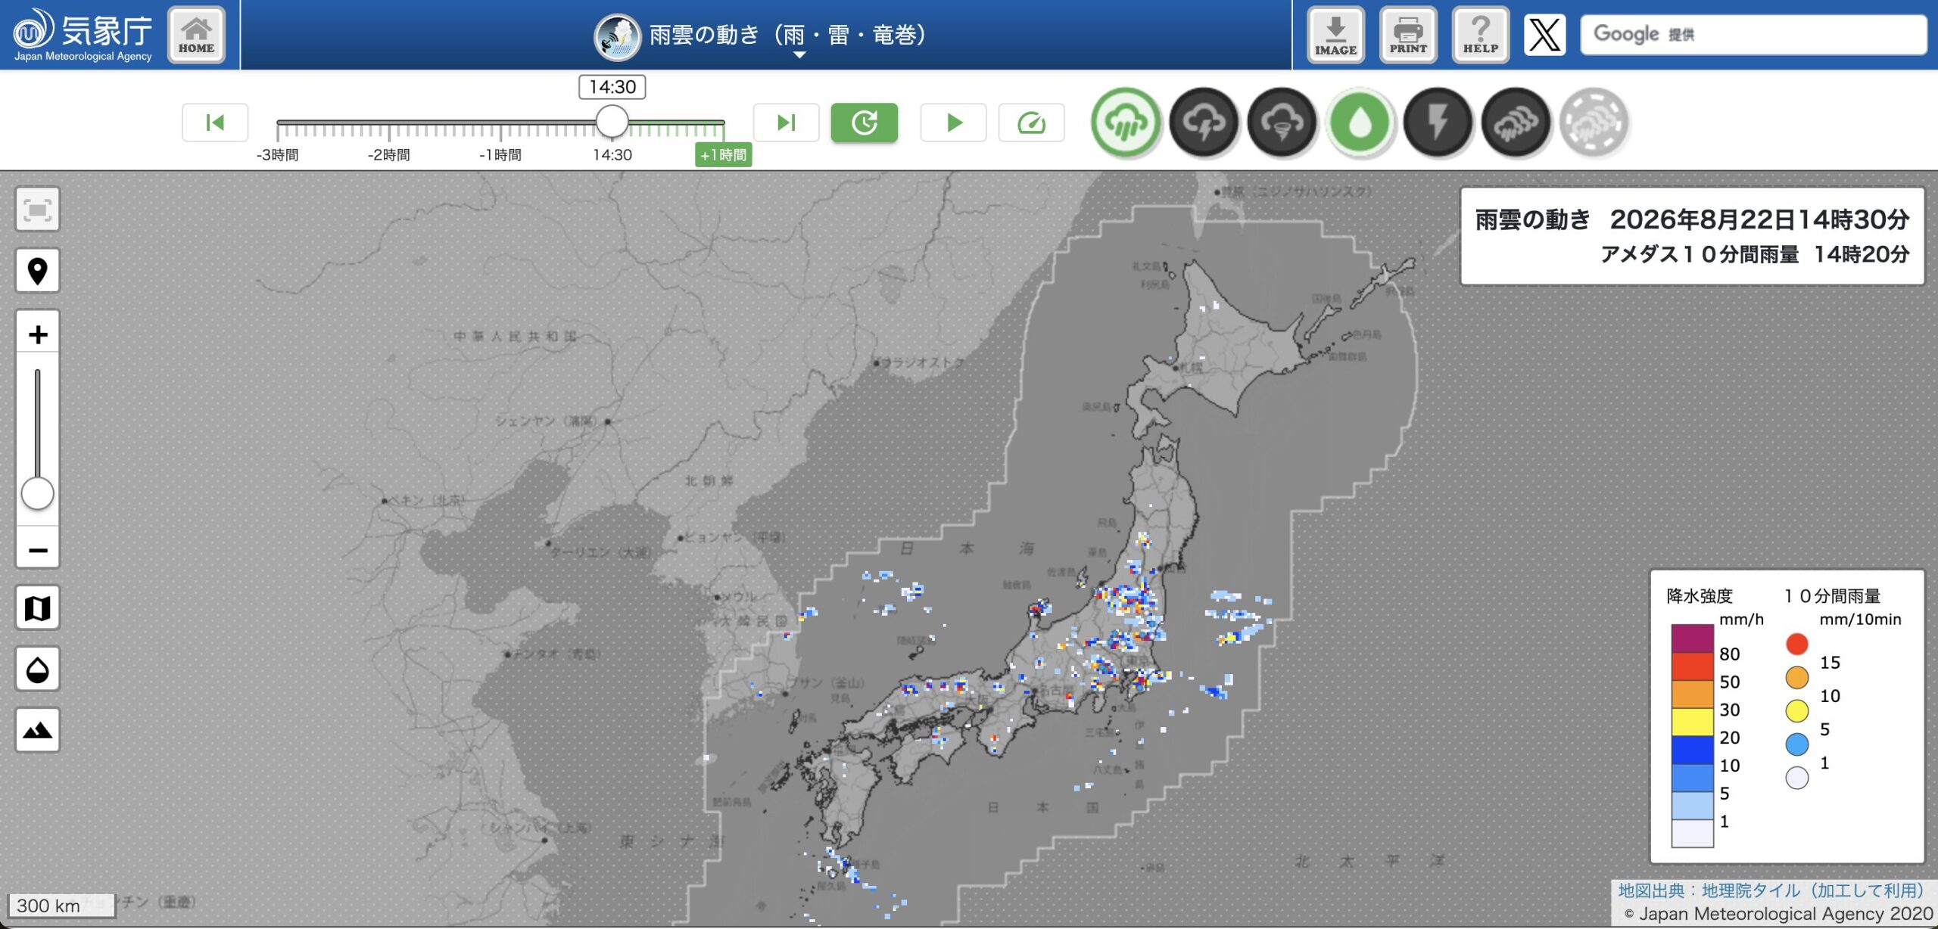1938x929 pixels.
Task: Click the red 10分間雨量 legend circle
Action: point(1796,644)
